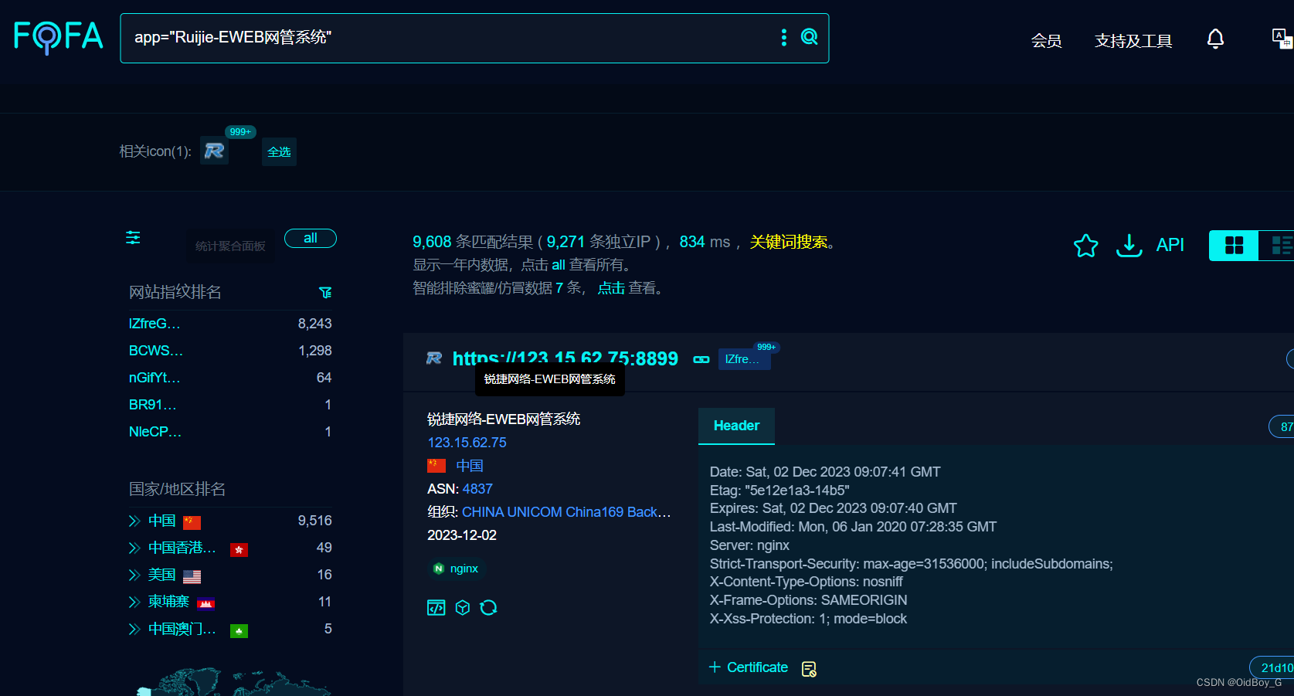Filter results by 柬埔寨
Viewport: 1294px width, 696px height.
(x=168, y=602)
